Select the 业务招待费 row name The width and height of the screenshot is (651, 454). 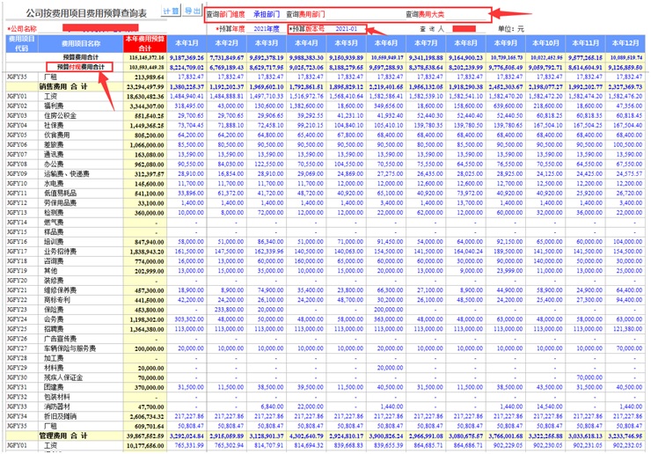point(60,252)
